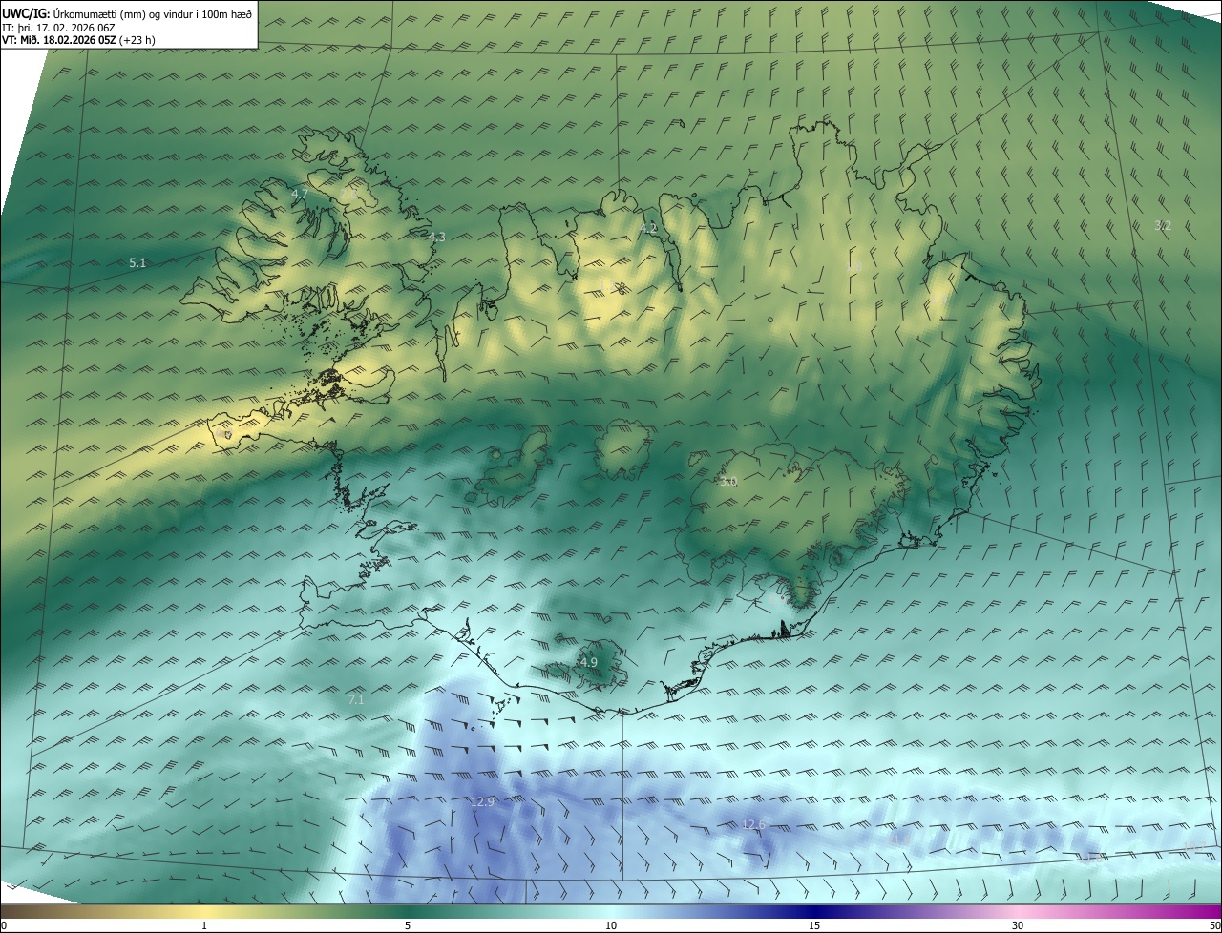This screenshot has height=933, width=1222.
Task: Click the 1 tick on the color scale
Action: click(204, 925)
